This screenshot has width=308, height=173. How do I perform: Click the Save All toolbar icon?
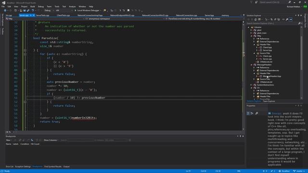coord(28,11)
